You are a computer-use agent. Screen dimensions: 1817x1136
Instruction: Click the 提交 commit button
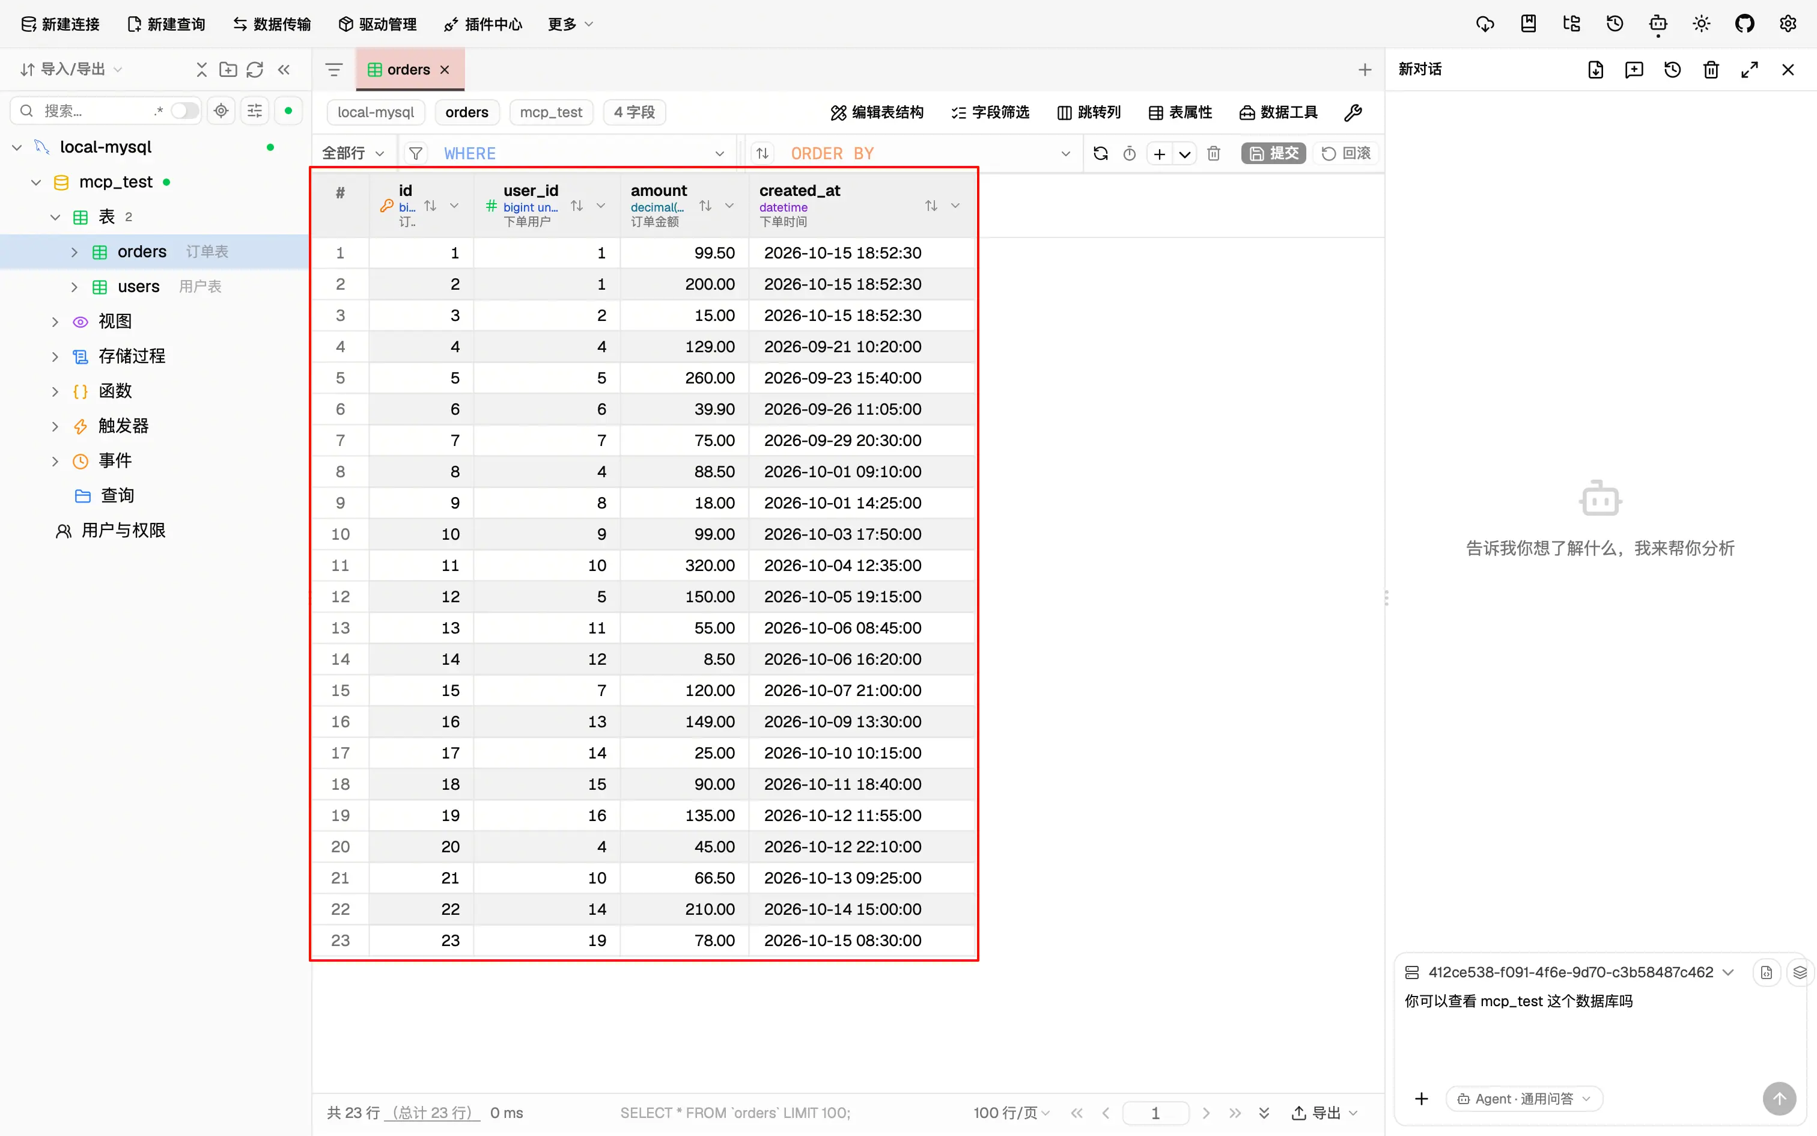[1273, 153]
